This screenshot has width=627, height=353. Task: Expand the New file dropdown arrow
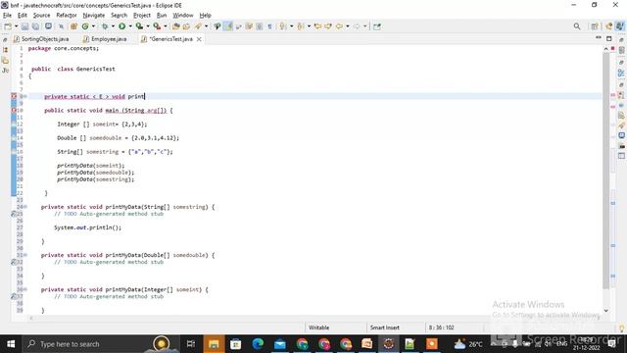pos(16,26)
